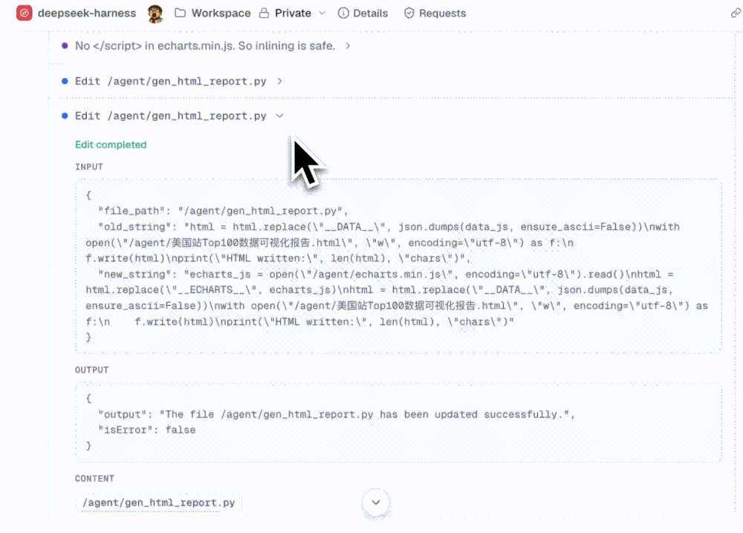Click the 'Edit completed' status text
743x533 pixels.
click(x=111, y=144)
